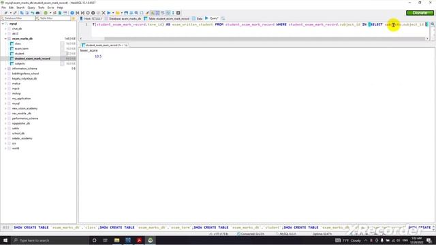Click the Task View taskbar icon
Image resolution: width=436 pixels, height=245 pixels.
(x=106, y=240)
